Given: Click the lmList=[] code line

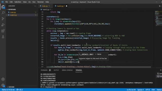Looking at the screenshot, I should [x=55, y=40].
